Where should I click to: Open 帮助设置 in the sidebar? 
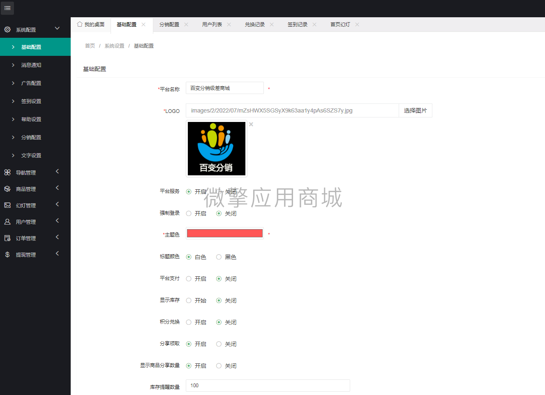coord(35,119)
